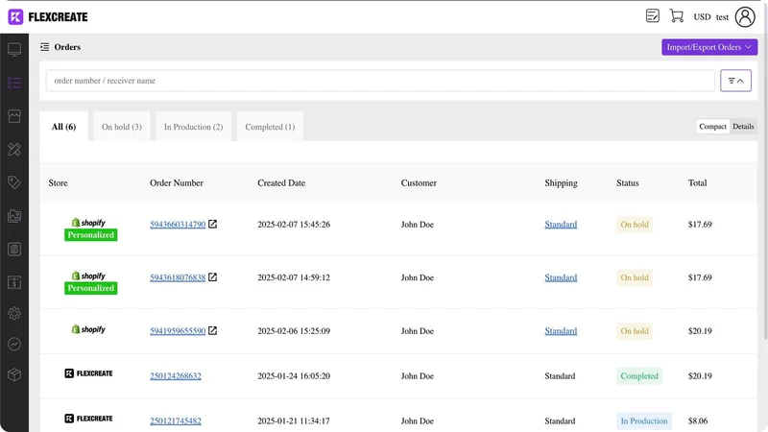Image resolution: width=768 pixels, height=432 pixels.
Task: Open the billing receipt icon in sidebar
Action: (14, 282)
